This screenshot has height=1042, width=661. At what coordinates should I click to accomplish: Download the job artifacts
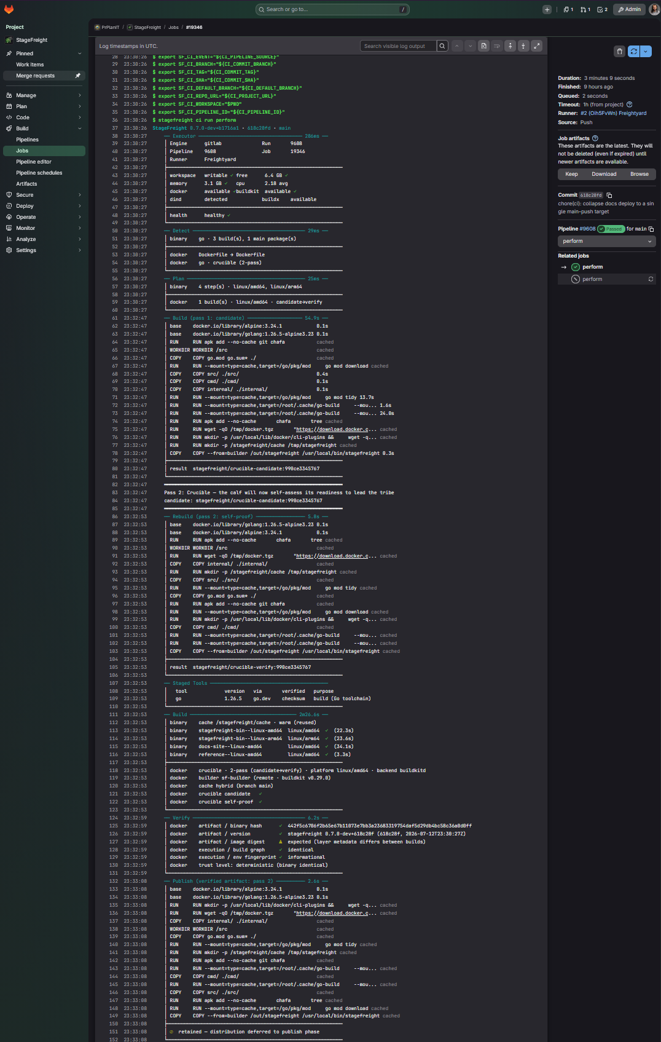pos(604,174)
